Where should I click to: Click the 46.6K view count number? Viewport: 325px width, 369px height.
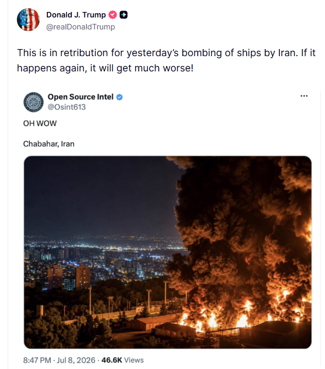pyautogui.click(x=112, y=360)
